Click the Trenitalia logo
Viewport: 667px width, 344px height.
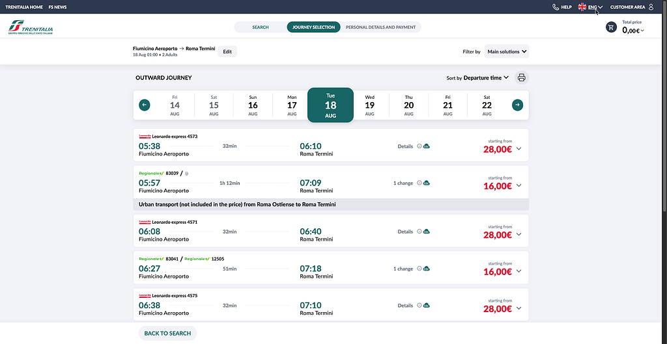pyautogui.click(x=31, y=27)
